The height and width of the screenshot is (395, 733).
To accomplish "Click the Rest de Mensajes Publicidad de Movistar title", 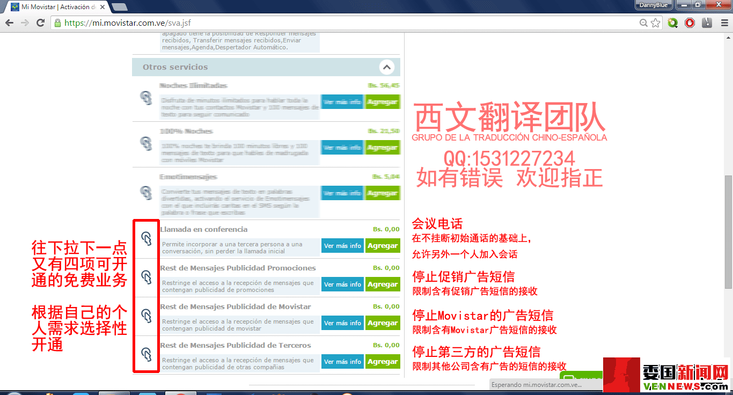I will pos(236,306).
